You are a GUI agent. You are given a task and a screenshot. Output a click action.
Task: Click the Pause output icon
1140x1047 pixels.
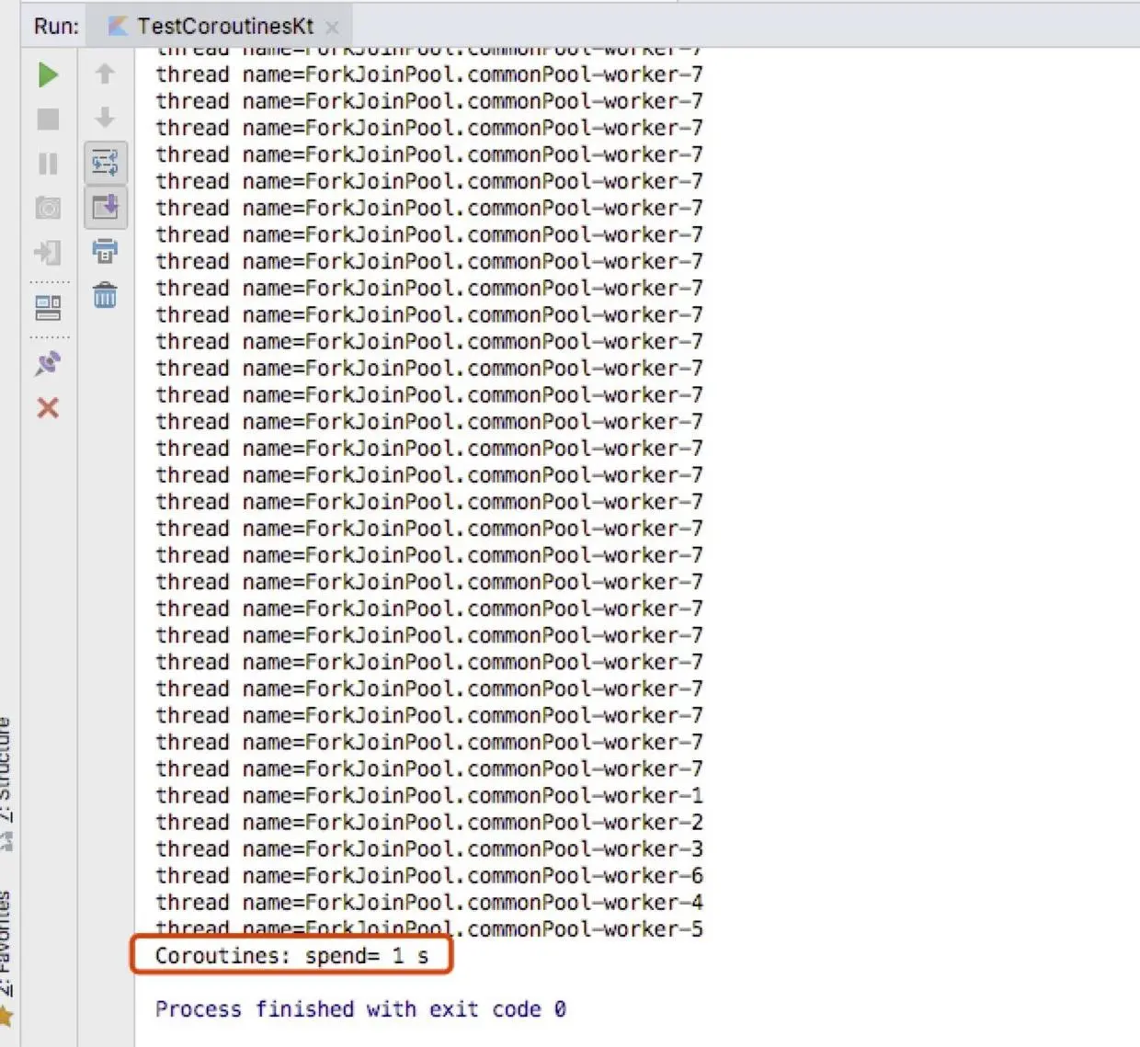[x=49, y=164]
